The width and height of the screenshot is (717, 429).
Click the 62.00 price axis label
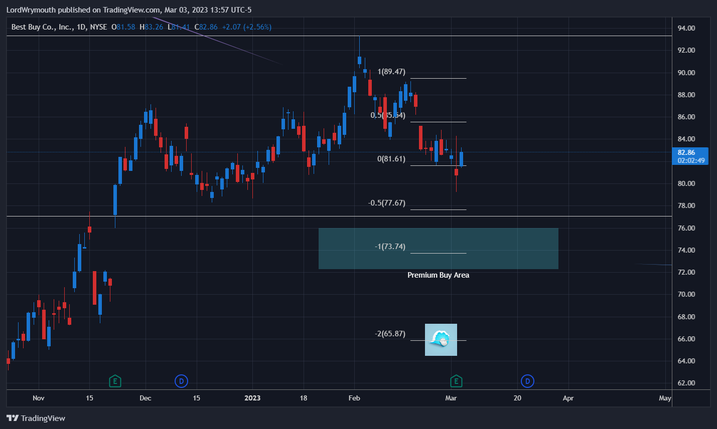[686, 383]
